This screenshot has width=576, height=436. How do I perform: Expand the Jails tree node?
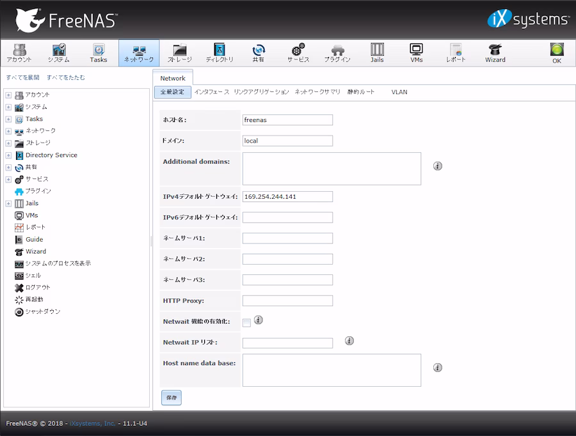click(x=8, y=203)
